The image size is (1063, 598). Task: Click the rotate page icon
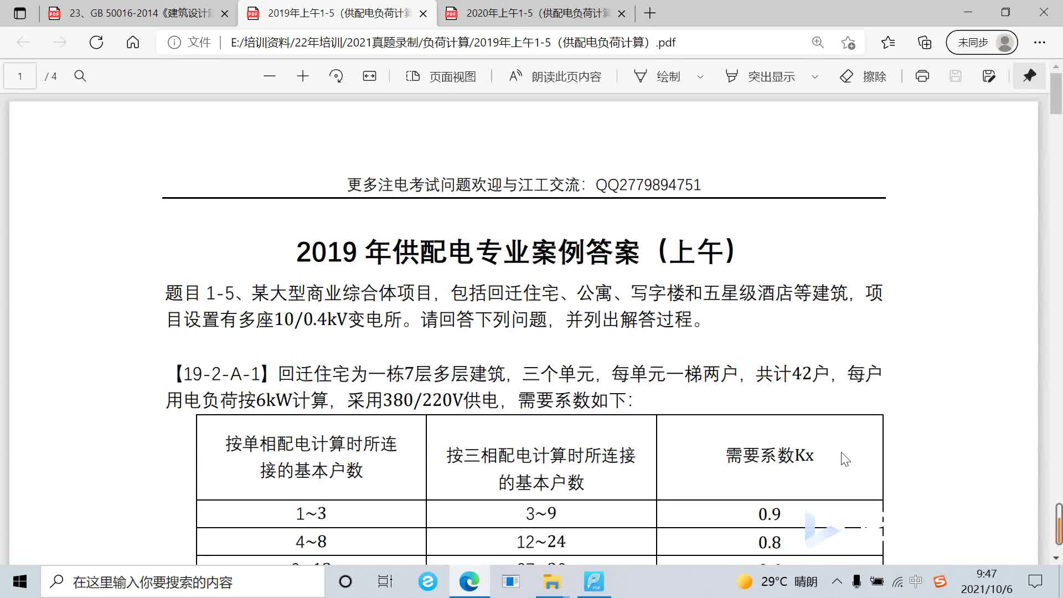(336, 76)
